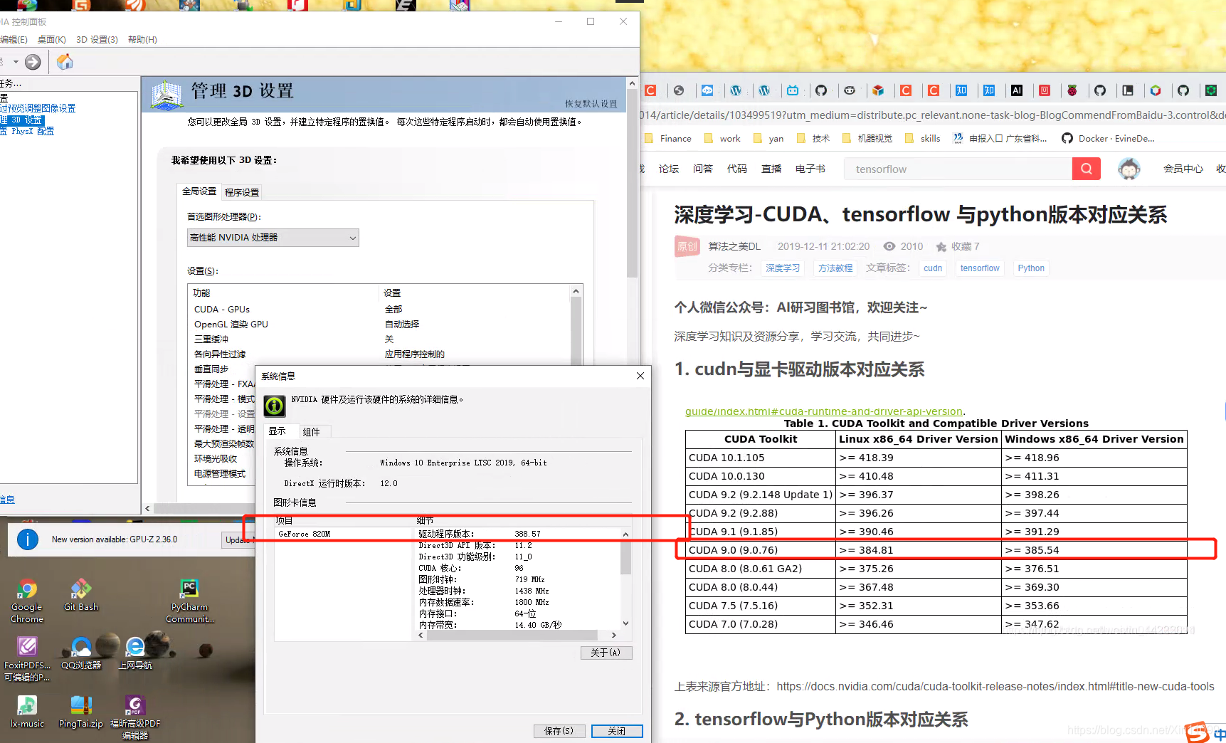This screenshot has width=1226, height=743.
Task: Click the 保存(S) button
Action: (559, 731)
